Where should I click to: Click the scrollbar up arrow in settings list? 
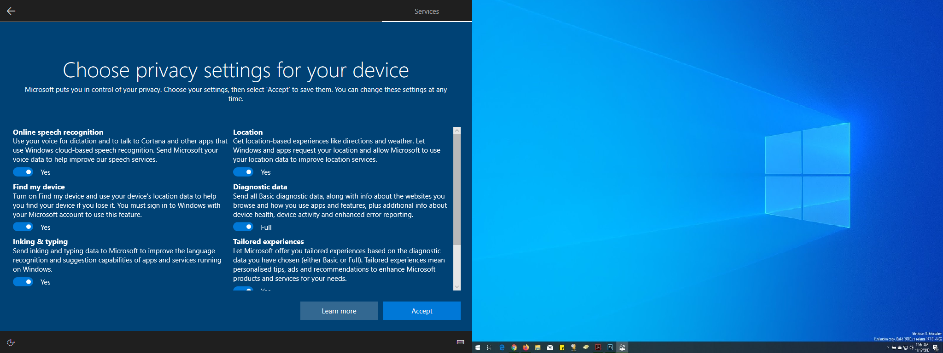pos(457,131)
